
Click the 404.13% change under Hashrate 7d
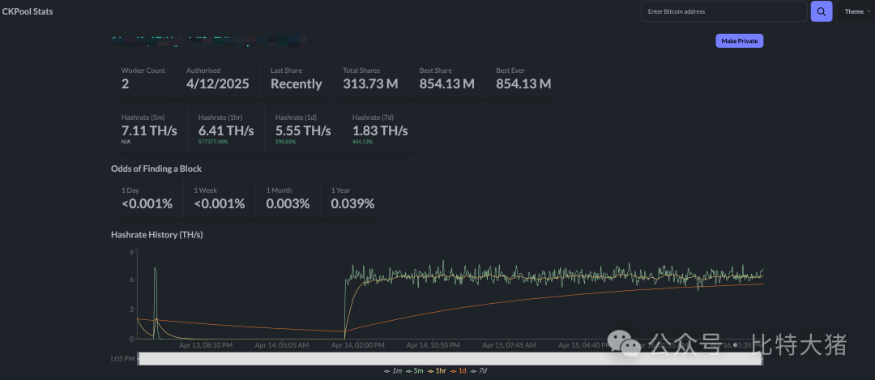click(x=362, y=142)
